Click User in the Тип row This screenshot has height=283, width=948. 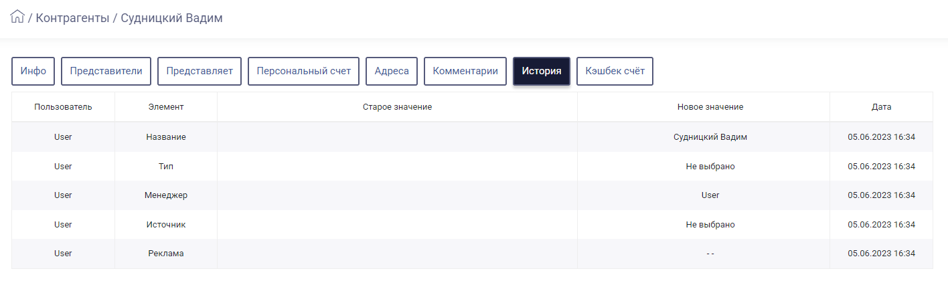click(63, 166)
